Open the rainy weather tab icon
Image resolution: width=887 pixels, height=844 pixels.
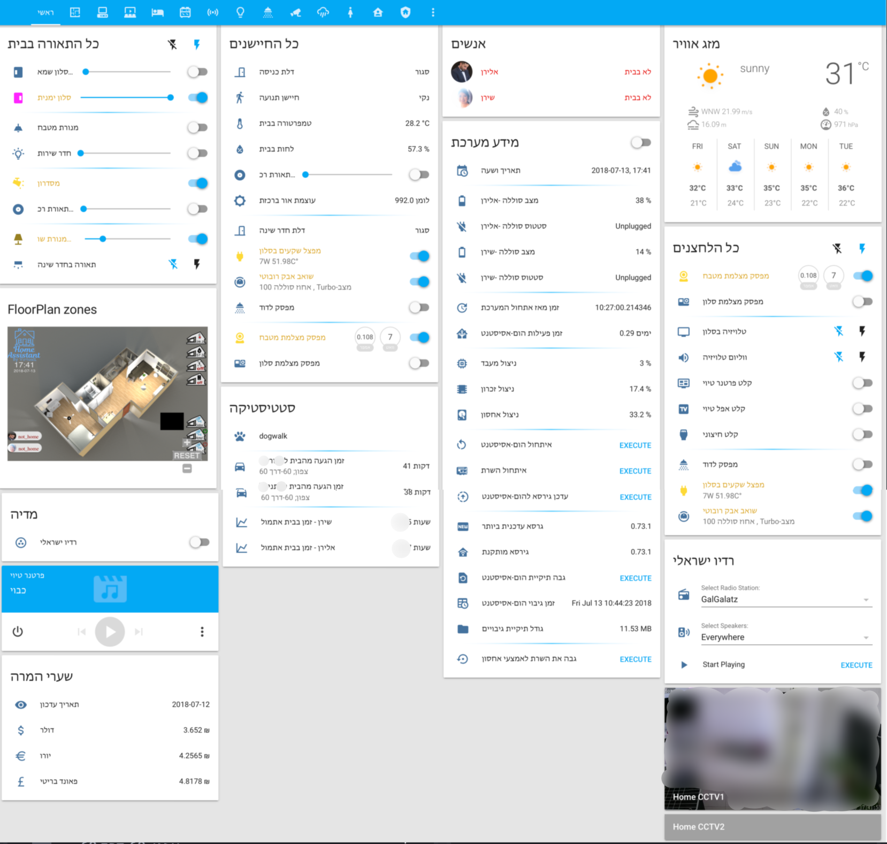click(x=323, y=12)
